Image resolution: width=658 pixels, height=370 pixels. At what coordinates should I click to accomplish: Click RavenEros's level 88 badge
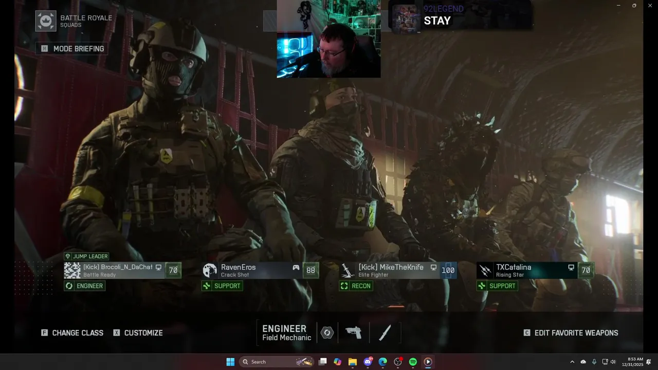click(310, 270)
